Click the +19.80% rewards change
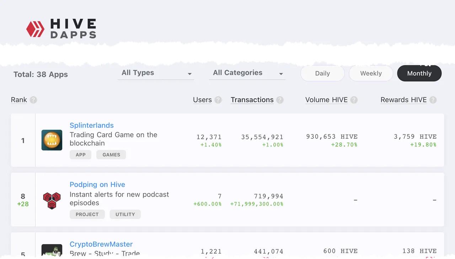455x259 pixels. [423, 145]
